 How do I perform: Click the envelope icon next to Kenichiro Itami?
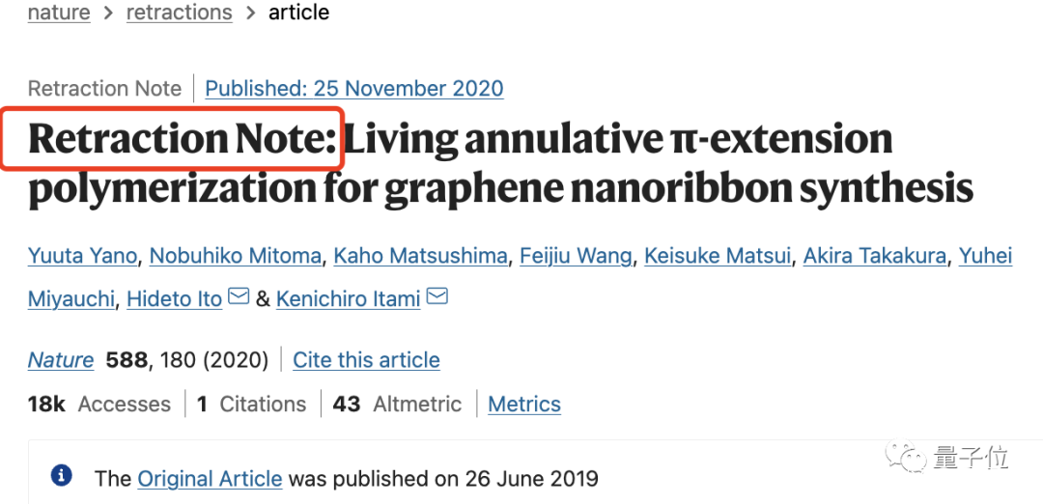[437, 297]
